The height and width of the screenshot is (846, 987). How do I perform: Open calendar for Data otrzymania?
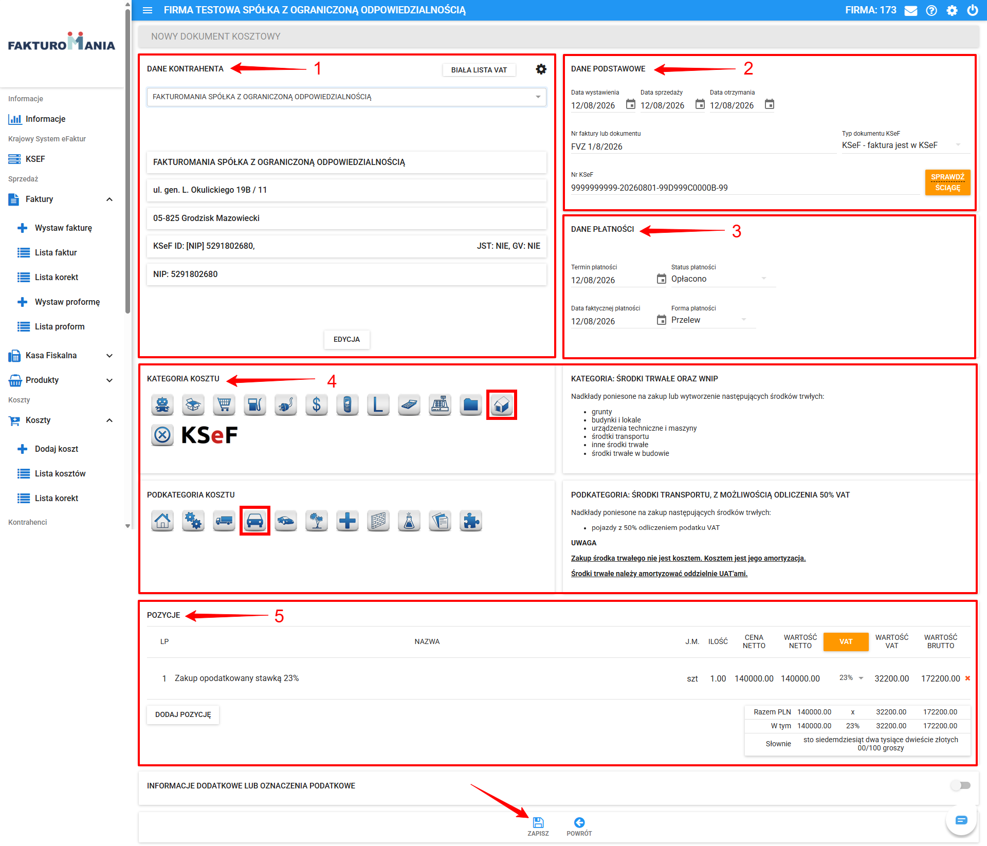[770, 104]
